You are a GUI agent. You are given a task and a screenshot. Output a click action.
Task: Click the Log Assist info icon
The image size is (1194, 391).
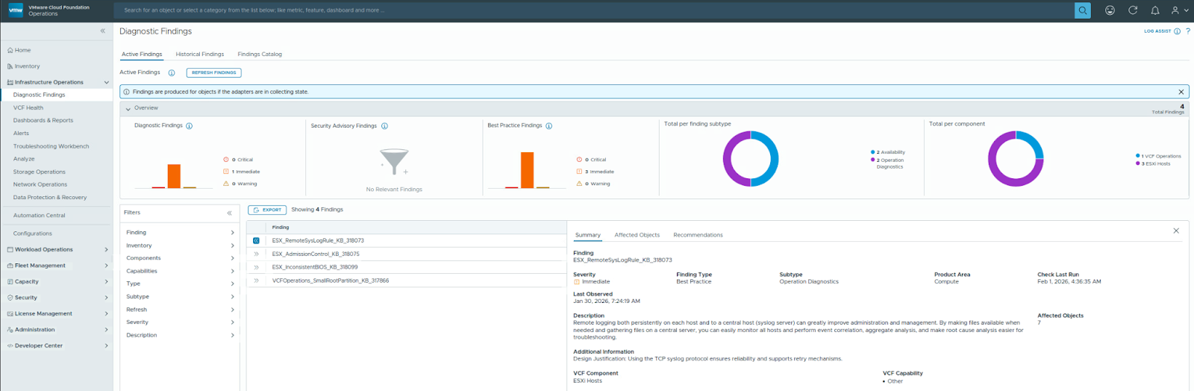(1177, 31)
